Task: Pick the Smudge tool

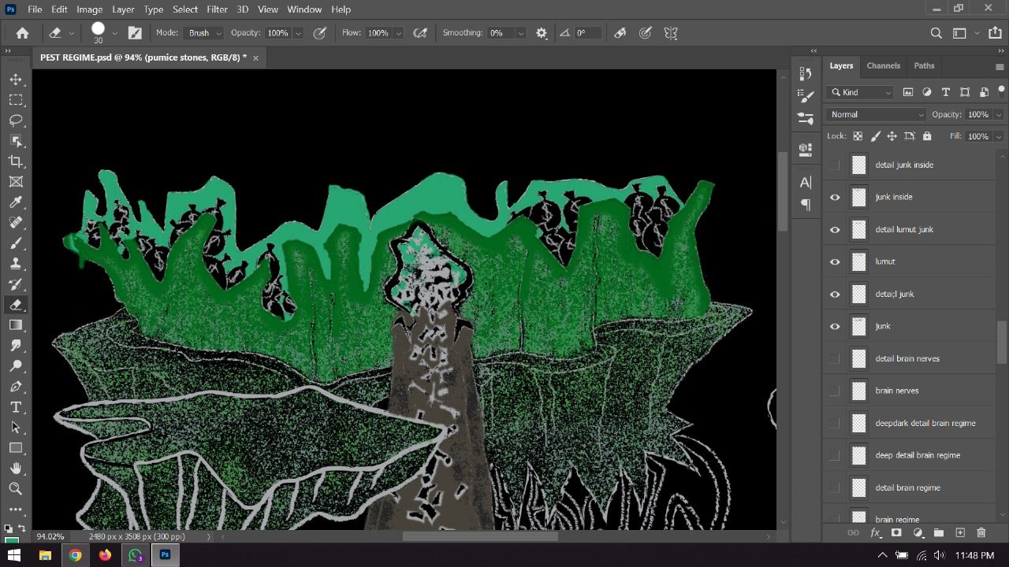Action: point(16,346)
